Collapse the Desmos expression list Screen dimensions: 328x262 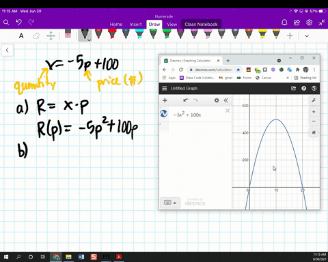click(x=225, y=100)
